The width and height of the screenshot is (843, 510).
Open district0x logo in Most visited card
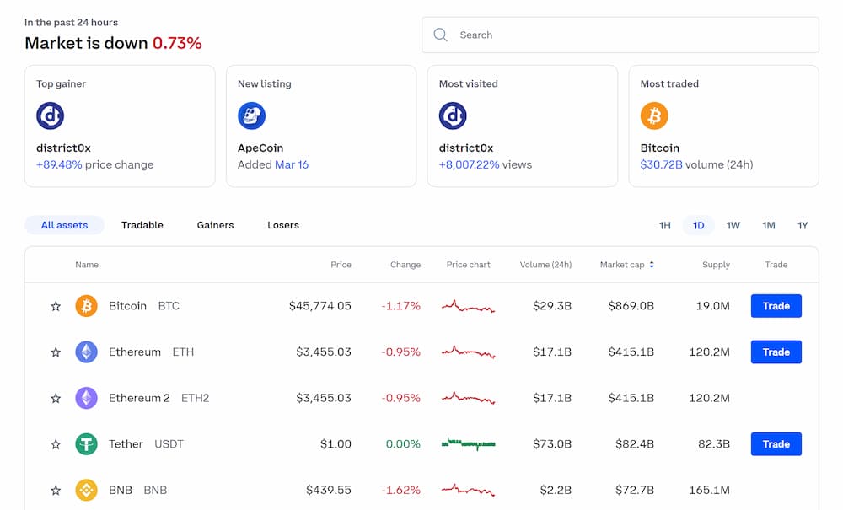453,115
